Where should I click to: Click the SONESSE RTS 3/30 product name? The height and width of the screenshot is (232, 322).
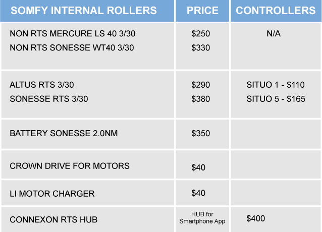[49, 99]
